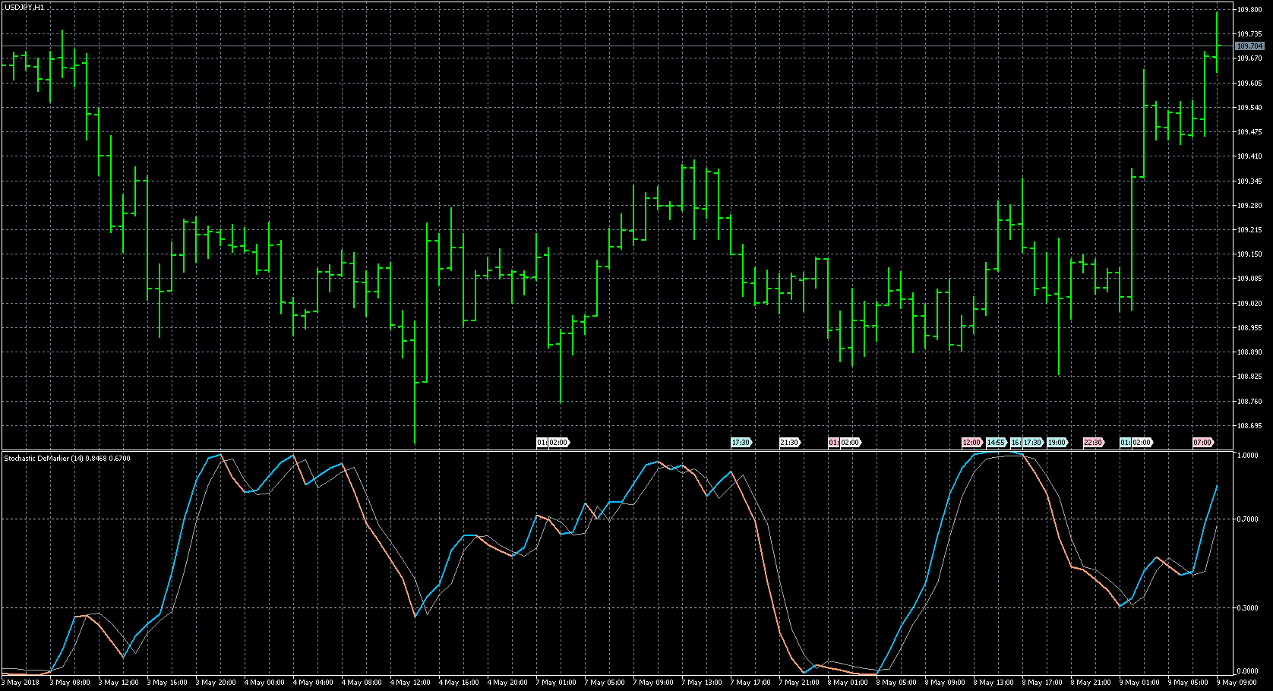Click the 3 May 2018 date label
Screen dimensions: 1273x691
pos(21,683)
